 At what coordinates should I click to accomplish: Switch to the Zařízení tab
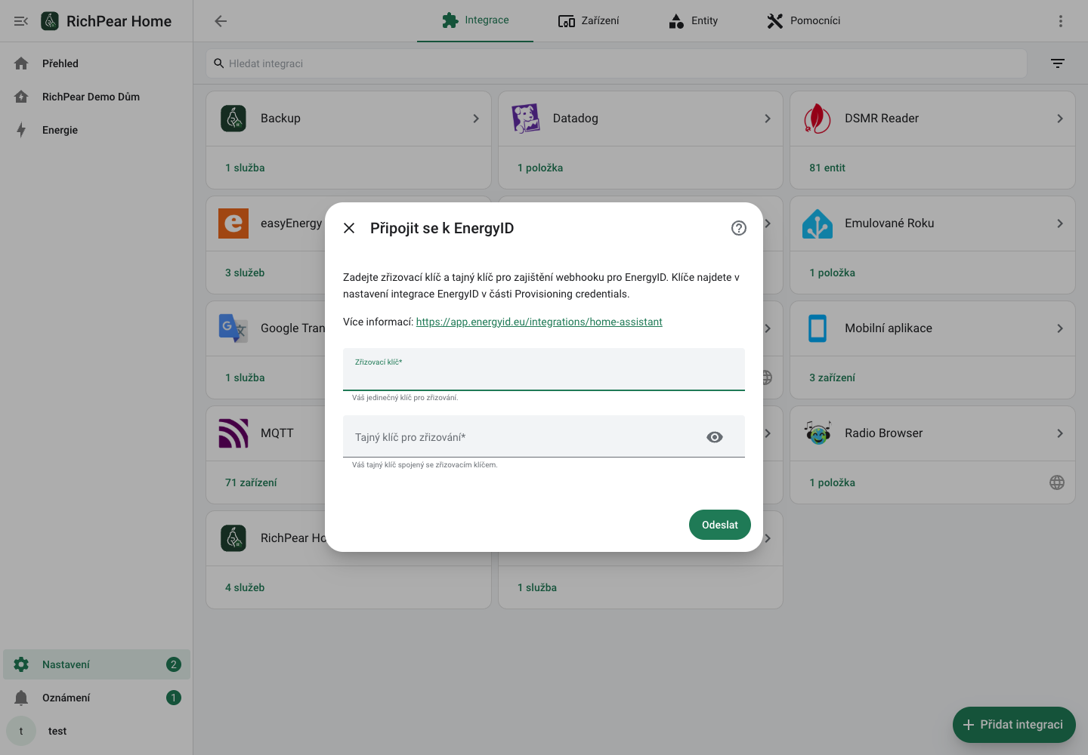tap(589, 20)
